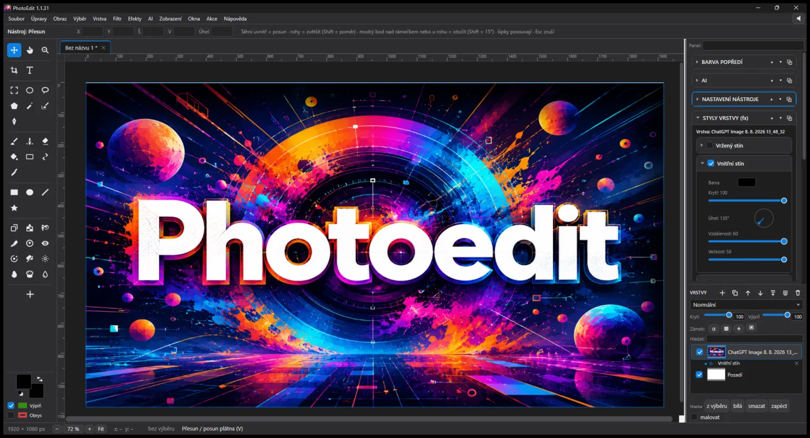The width and height of the screenshot is (810, 438).
Task: Select the Text tool
Action: coord(30,70)
